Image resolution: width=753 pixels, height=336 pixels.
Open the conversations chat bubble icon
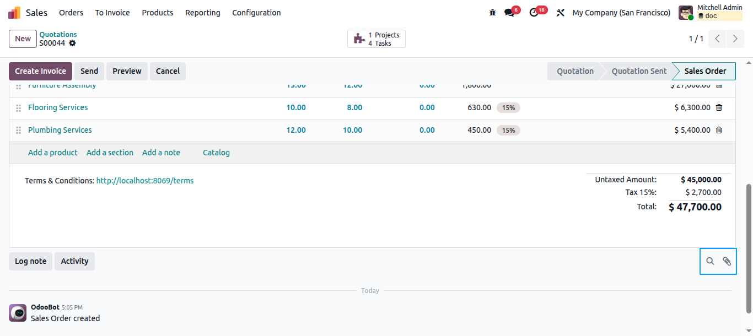509,13
